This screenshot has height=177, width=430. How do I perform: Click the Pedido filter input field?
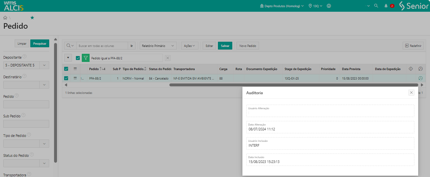click(x=26, y=104)
